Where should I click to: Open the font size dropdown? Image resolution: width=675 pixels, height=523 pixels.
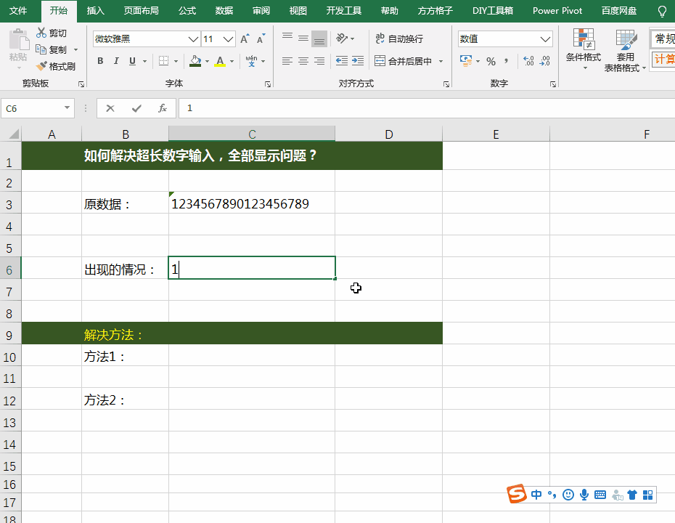[x=228, y=39]
